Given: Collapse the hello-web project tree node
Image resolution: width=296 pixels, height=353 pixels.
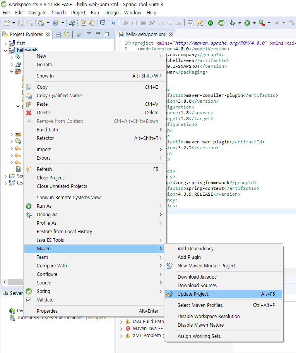Looking at the screenshot, I should (x=5, y=50).
